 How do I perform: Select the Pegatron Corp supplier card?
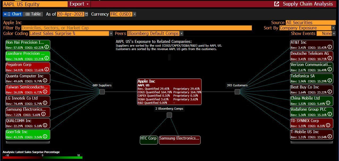(x=28, y=67)
